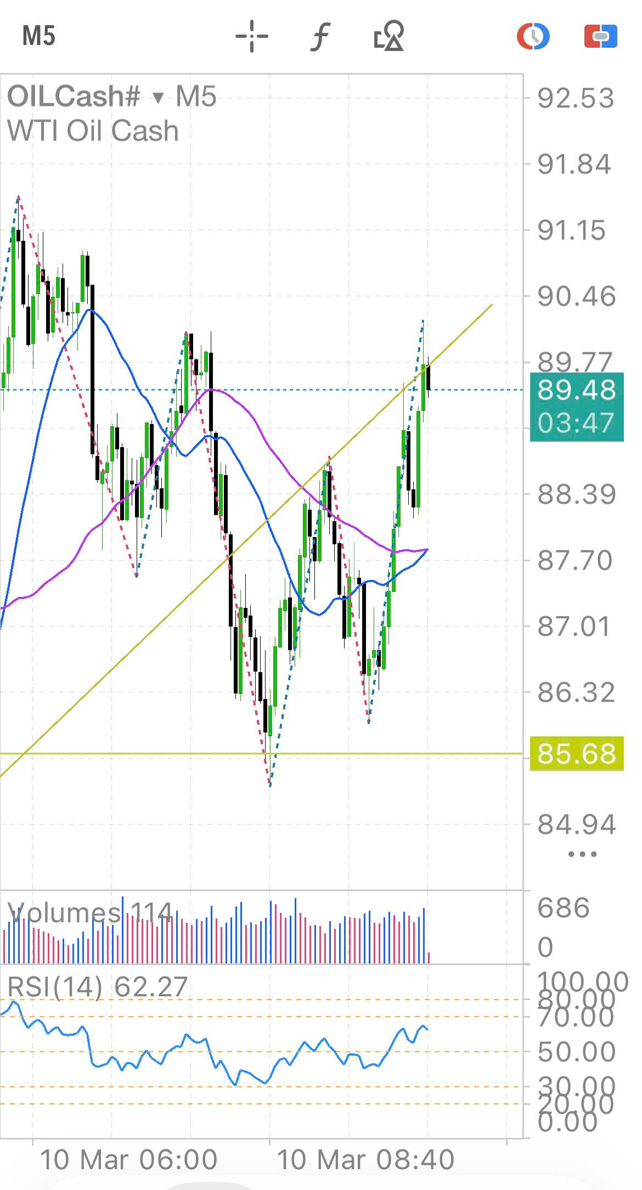Tap the 10 Mar 06:00 time label

pyautogui.click(x=129, y=1160)
